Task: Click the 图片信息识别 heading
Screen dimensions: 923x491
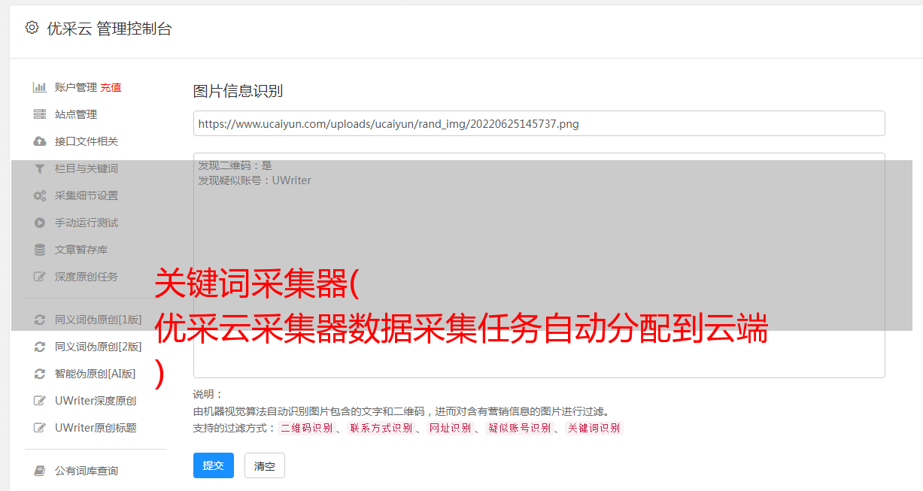Action: click(x=238, y=92)
